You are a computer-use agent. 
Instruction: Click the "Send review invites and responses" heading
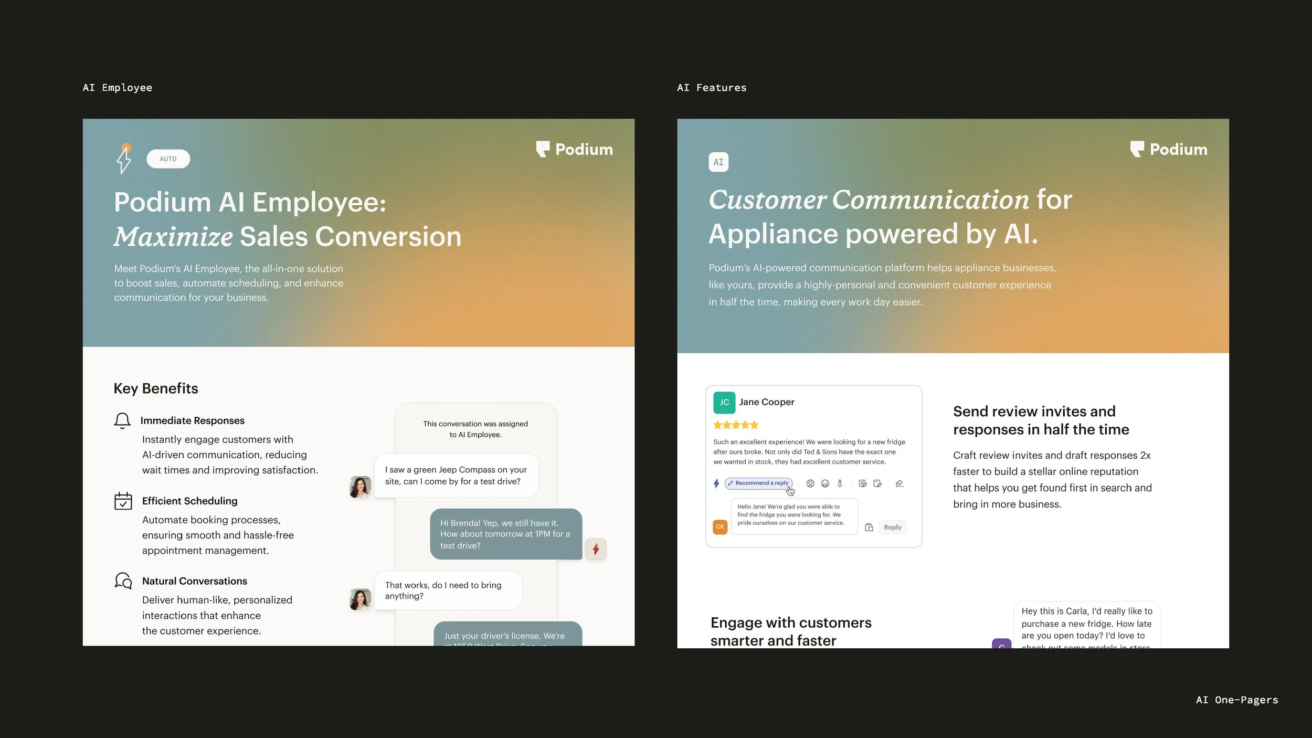tap(1041, 420)
